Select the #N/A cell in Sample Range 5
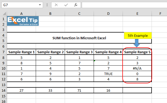The width and height of the screenshot is (167, 103). 137,68
